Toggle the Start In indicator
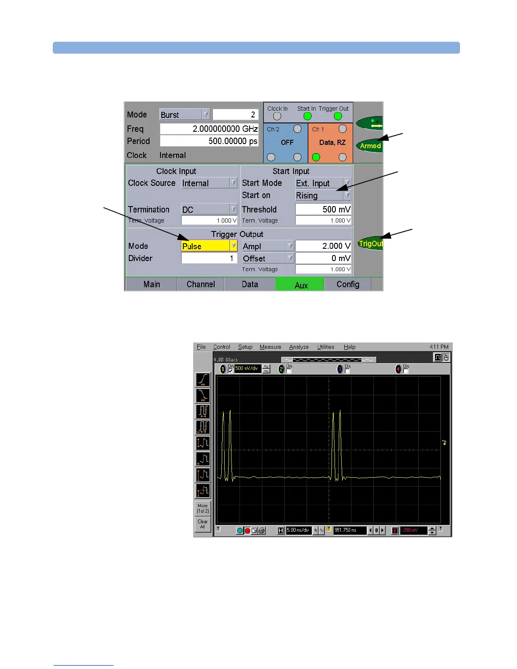The height and width of the screenshot is (669, 517). pyautogui.click(x=307, y=116)
